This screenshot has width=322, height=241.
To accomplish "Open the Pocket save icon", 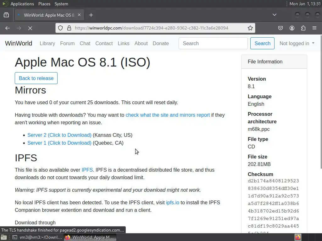I will 280,28.
